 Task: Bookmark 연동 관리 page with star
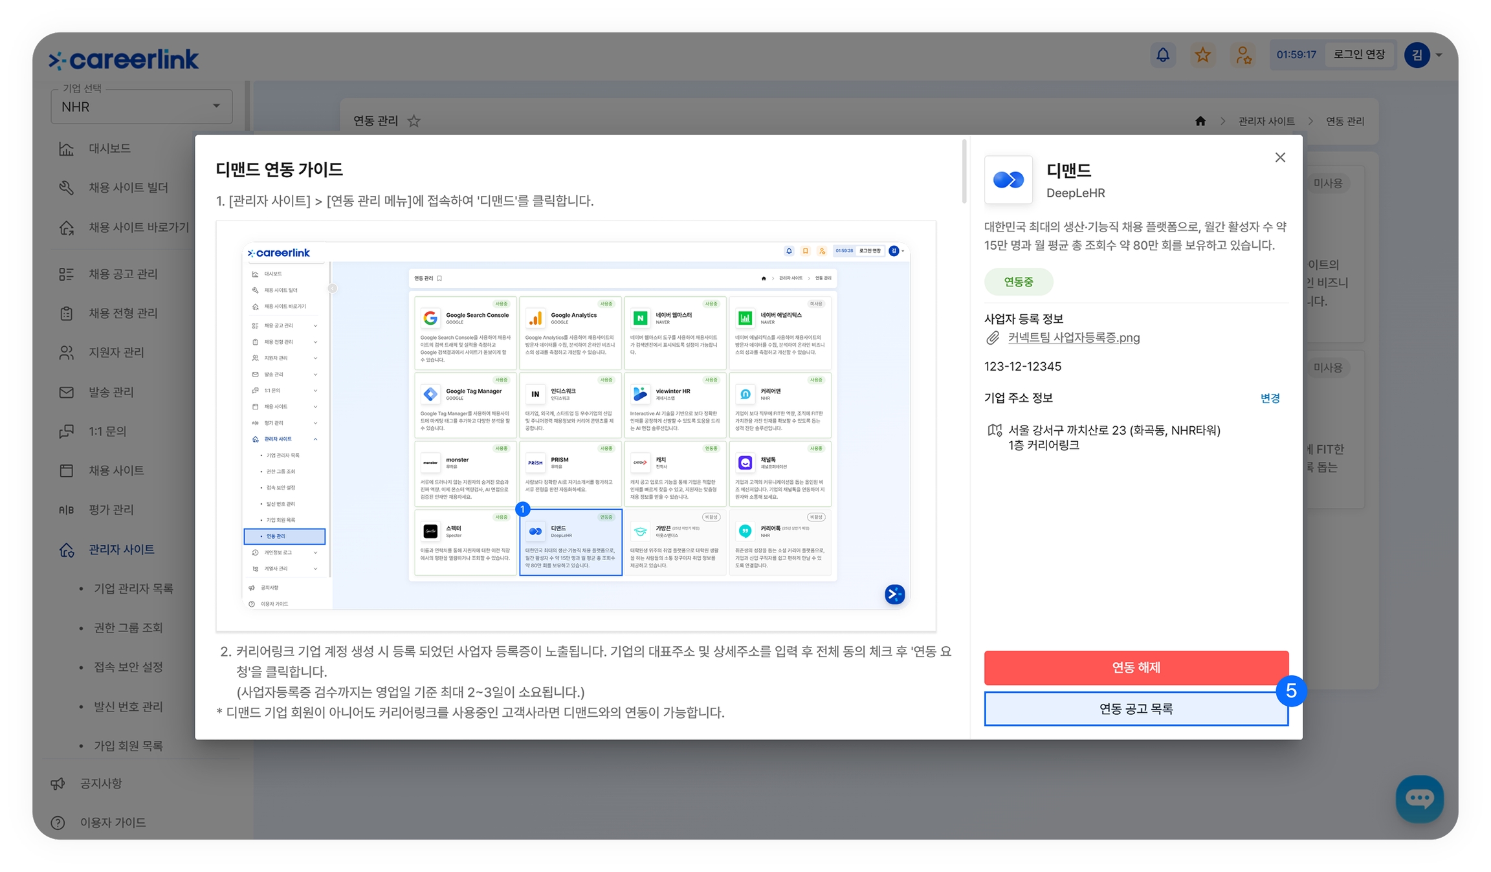(414, 121)
